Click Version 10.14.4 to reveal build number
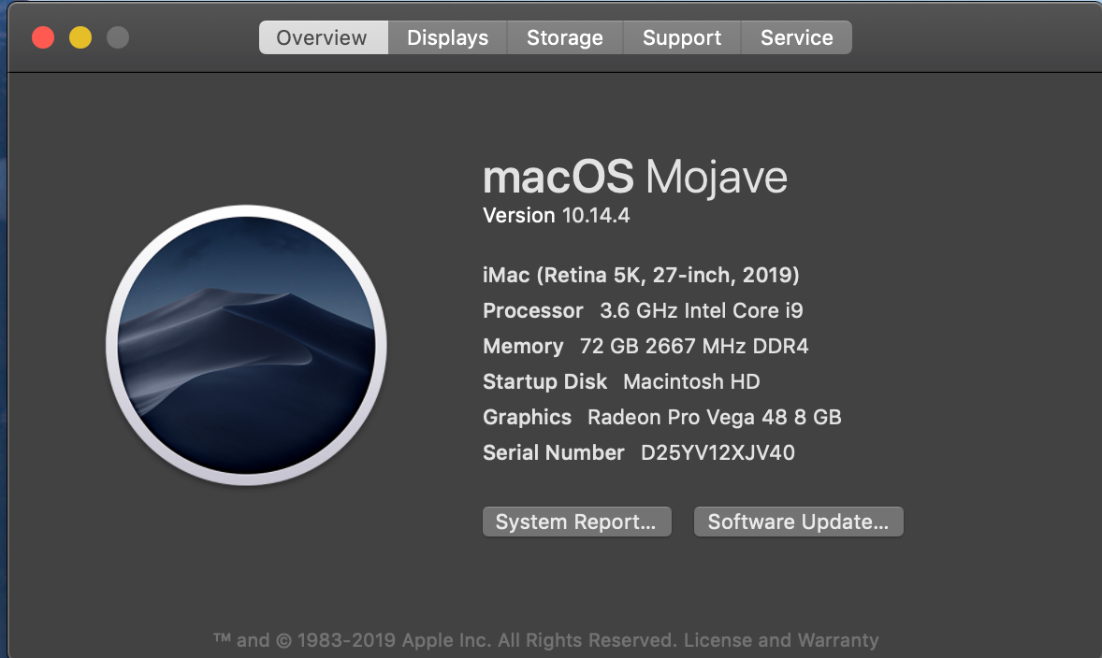 pyautogui.click(x=556, y=216)
